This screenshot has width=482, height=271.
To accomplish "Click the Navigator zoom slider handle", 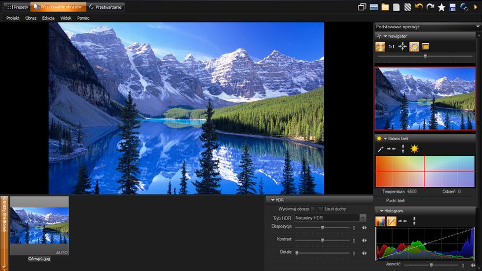I will click(x=425, y=56).
